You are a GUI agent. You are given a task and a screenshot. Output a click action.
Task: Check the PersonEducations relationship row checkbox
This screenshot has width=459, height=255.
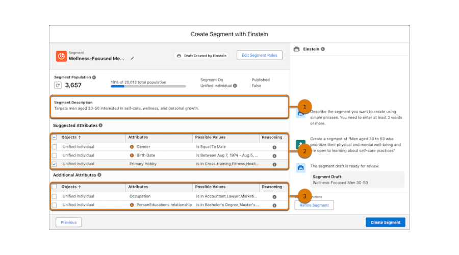click(x=55, y=205)
